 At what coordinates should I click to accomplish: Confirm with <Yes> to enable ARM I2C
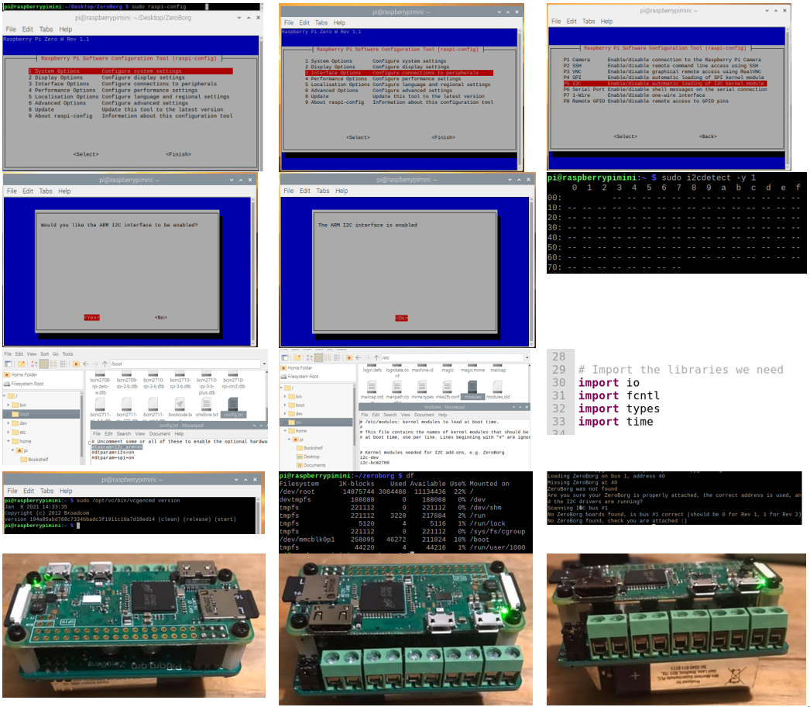pyautogui.click(x=93, y=317)
